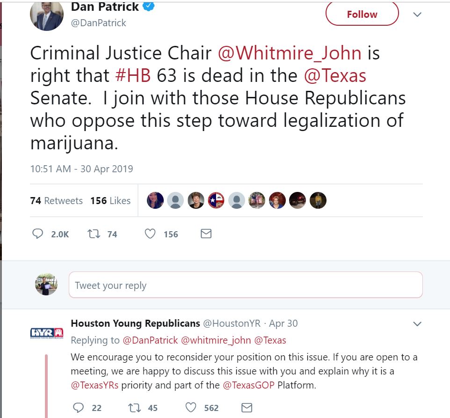Retweet the Houston Young Republicans reply
450x418 pixels.
134,408
